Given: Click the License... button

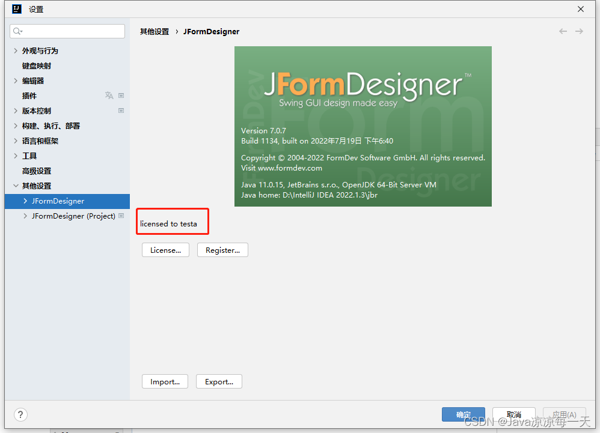Looking at the screenshot, I should pos(166,250).
